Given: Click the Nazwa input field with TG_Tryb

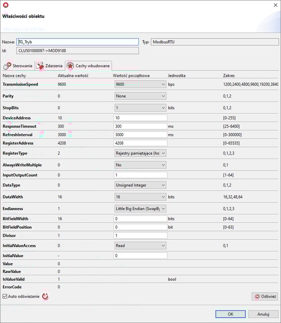Looking at the screenshot, I should click(x=78, y=42).
